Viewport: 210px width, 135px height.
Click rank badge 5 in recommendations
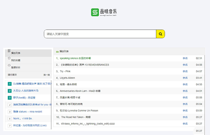pyautogui.click(x=10, y=112)
